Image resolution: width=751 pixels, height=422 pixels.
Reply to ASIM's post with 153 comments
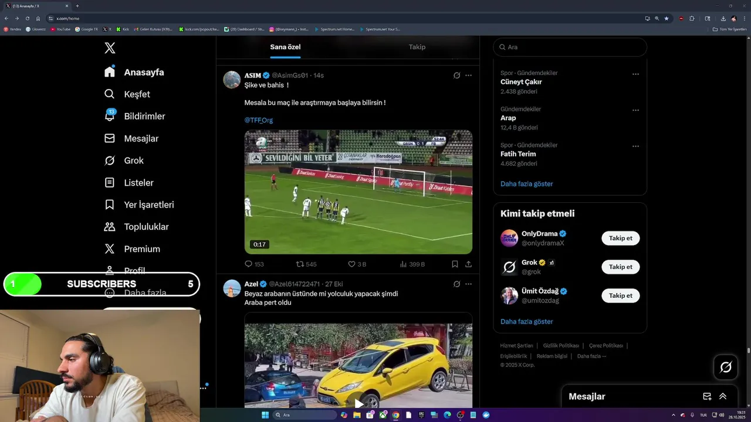pos(254,264)
